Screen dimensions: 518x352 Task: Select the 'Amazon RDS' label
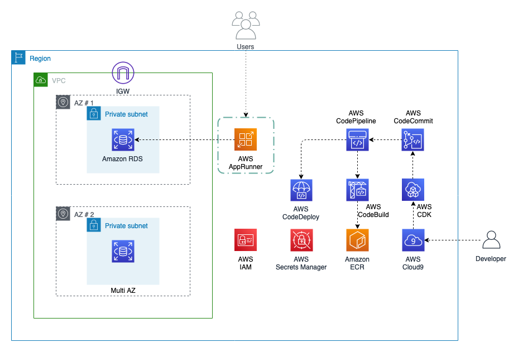[122, 159]
